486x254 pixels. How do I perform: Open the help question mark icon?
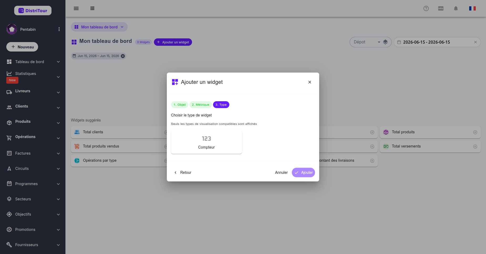[x=426, y=8]
